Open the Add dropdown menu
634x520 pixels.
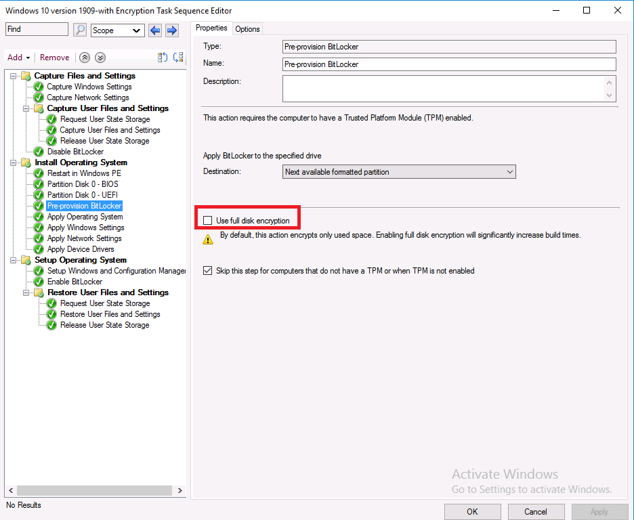[x=18, y=58]
